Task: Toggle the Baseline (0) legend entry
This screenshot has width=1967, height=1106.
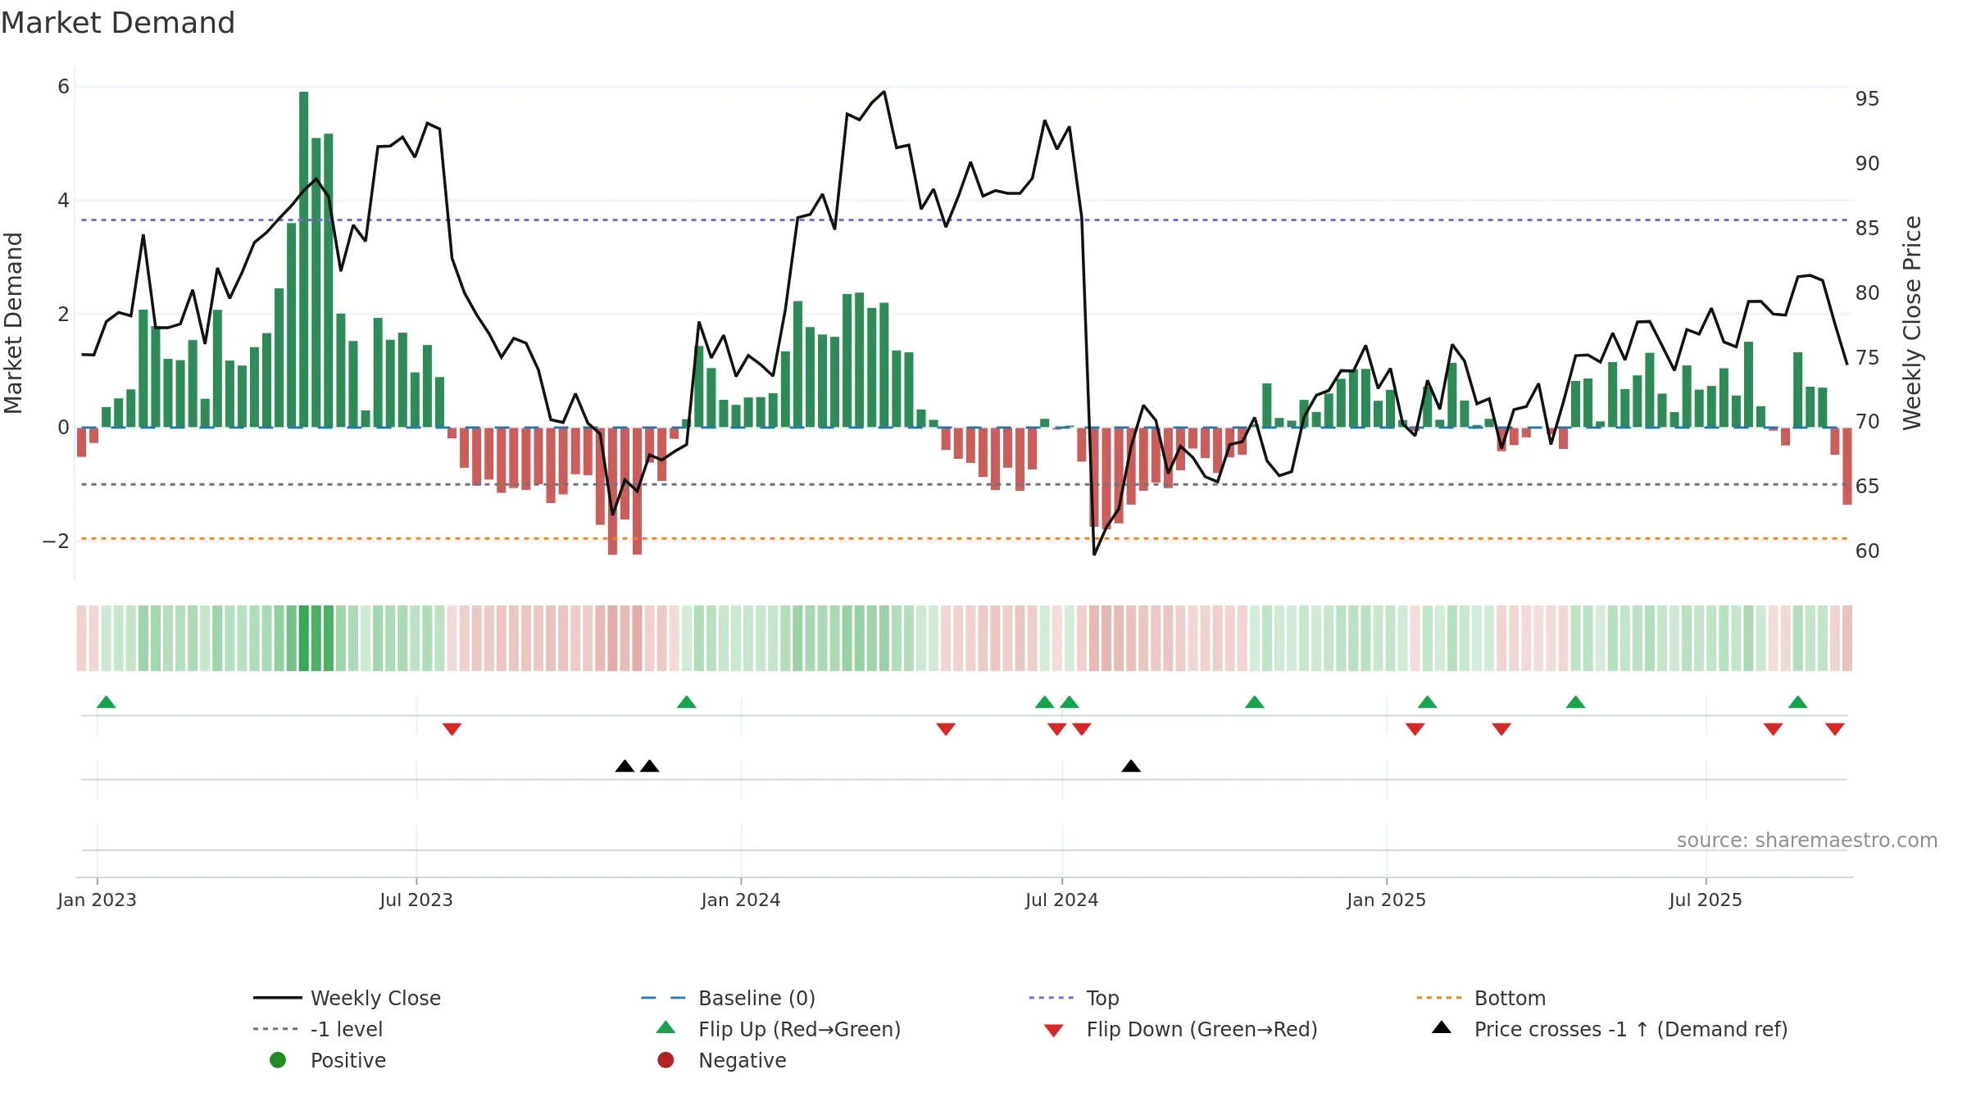Action: point(728,998)
